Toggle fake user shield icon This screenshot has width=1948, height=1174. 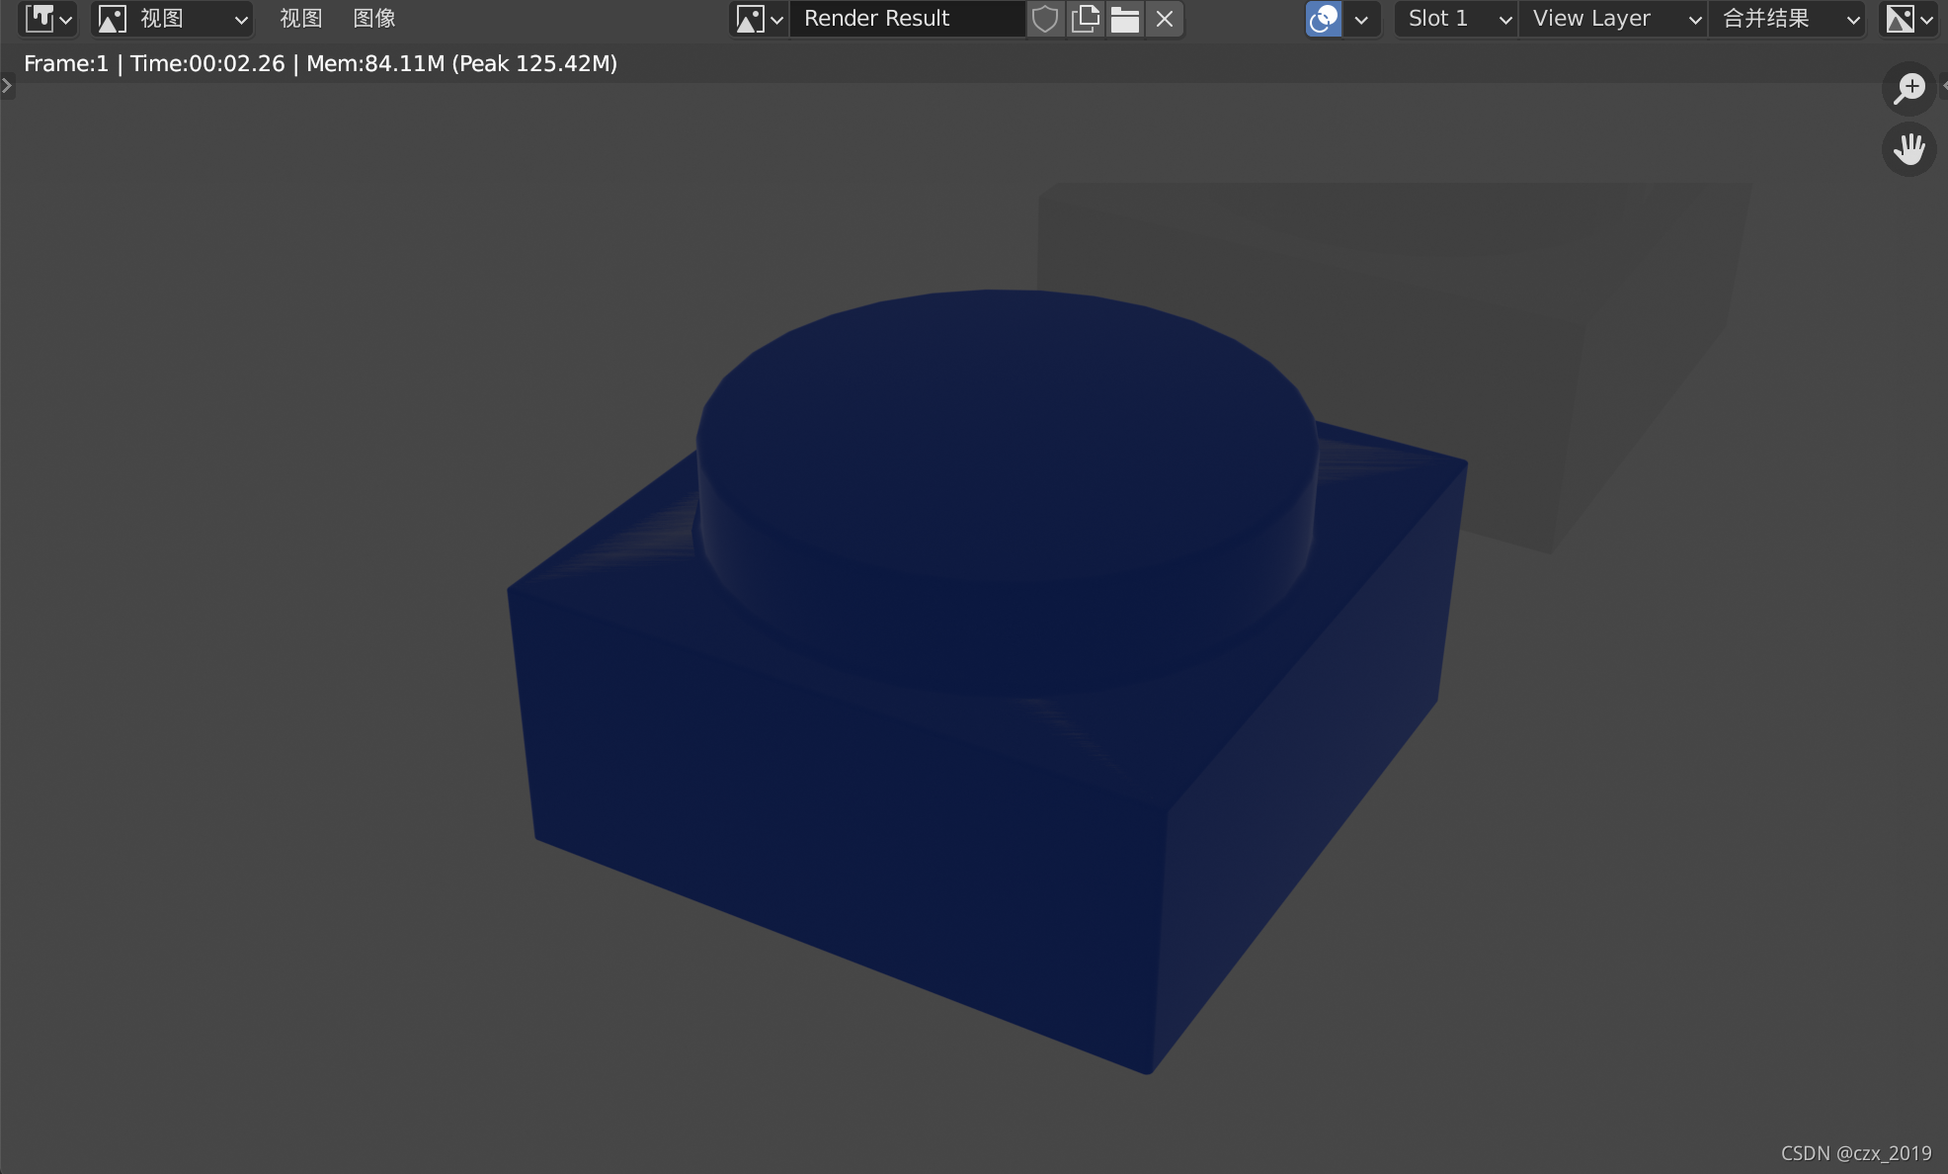[x=1045, y=19]
